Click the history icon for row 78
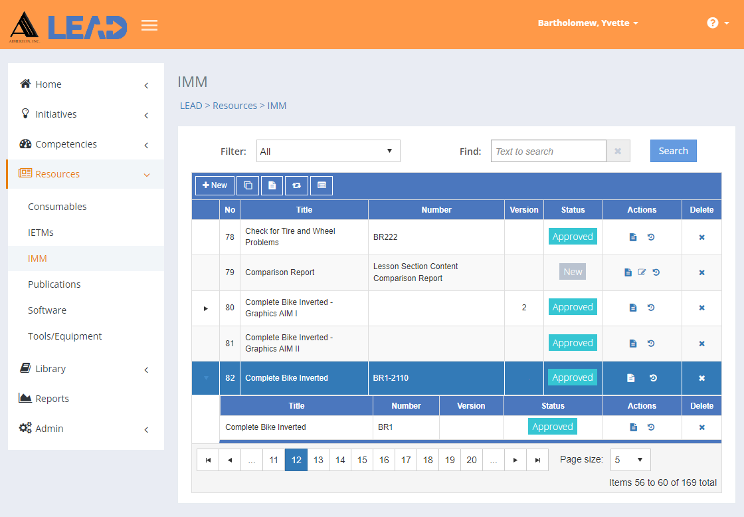The width and height of the screenshot is (744, 517). (651, 237)
